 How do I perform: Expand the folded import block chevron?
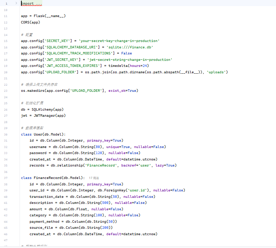pyautogui.click(x=16, y=3)
